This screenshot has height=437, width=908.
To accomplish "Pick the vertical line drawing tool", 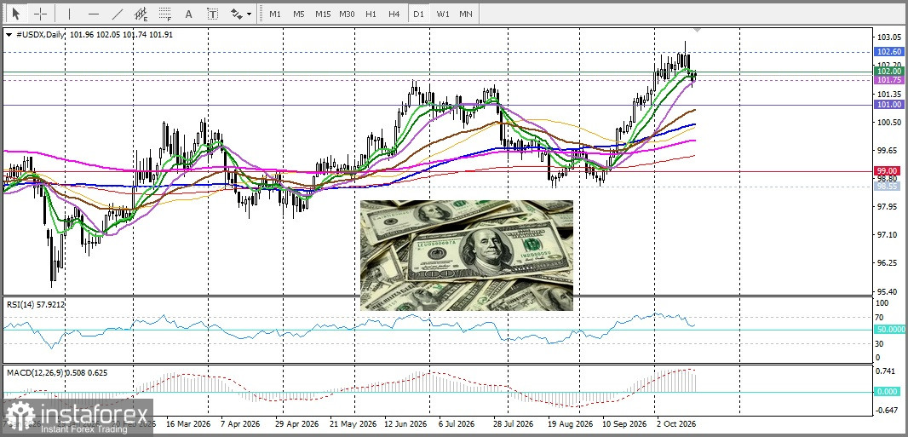I will point(70,14).
